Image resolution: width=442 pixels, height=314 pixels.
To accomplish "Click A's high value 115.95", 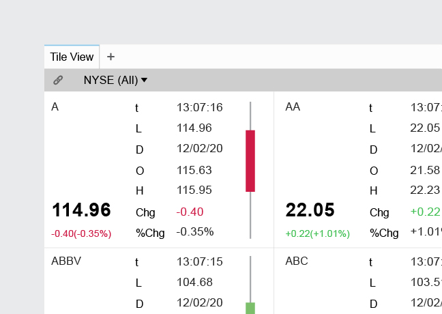I will click(194, 190).
